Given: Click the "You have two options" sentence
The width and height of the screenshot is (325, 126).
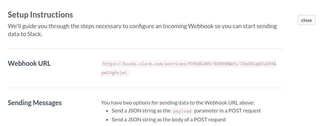Looking at the screenshot, I should 178,103.
